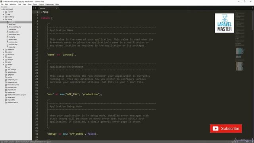Image resolution: width=254 pixels, height=143 pixels.
Task: Click the RESTfulAPI root folder icon
Action: pyautogui.click(x=4, y=10)
